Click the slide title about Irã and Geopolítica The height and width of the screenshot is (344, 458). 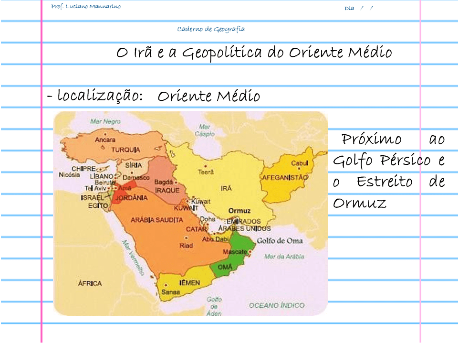(x=254, y=53)
